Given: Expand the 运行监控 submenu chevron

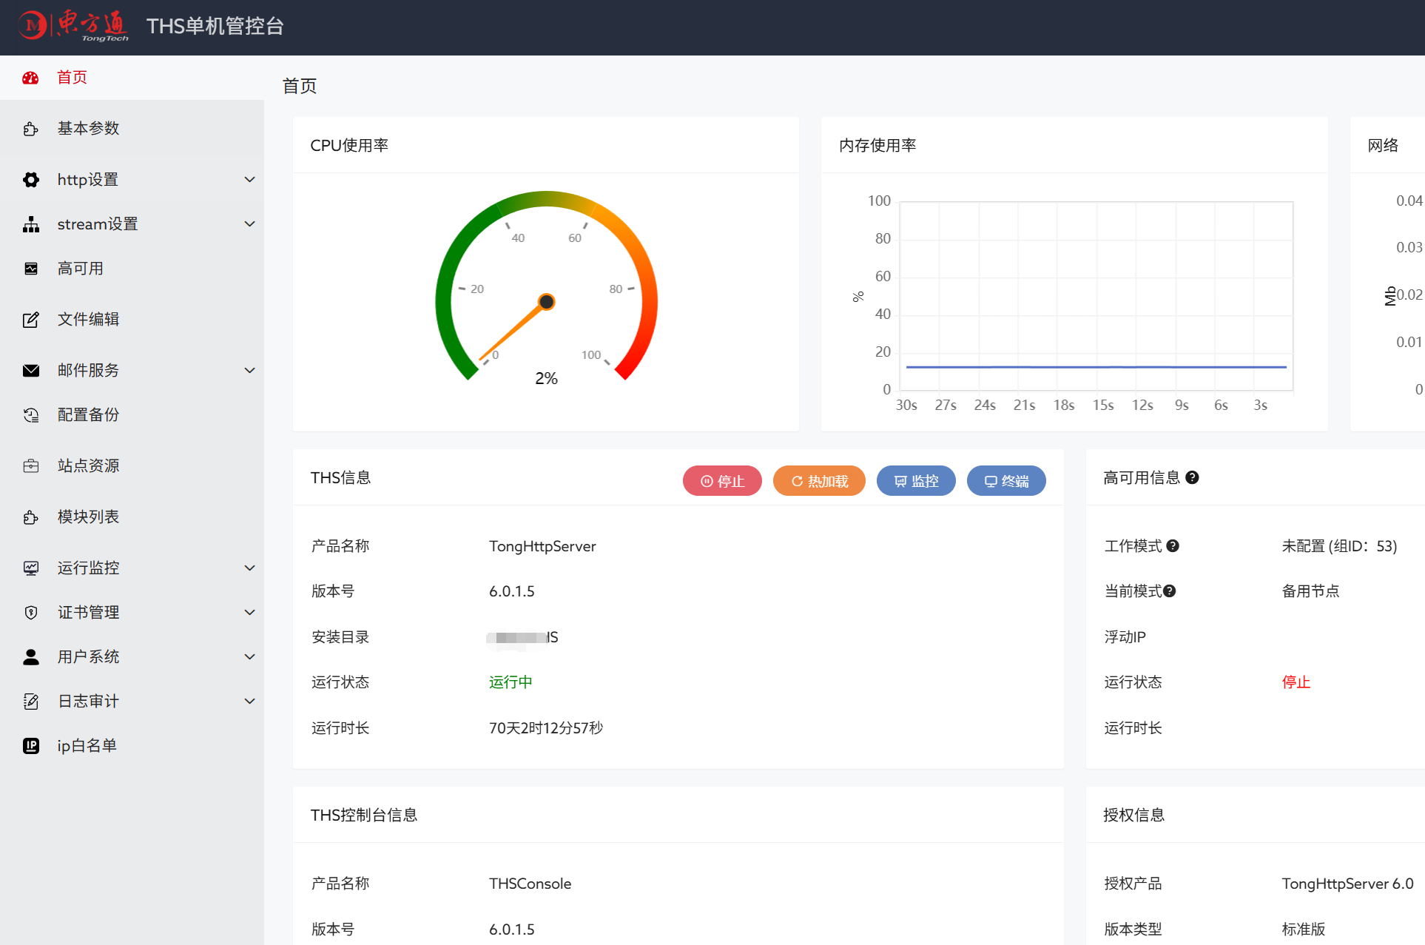Looking at the screenshot, I should [250, 568].
